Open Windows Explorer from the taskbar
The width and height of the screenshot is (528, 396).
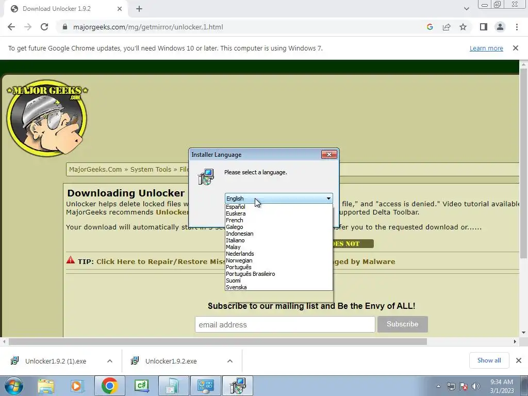tap(45, 386)
